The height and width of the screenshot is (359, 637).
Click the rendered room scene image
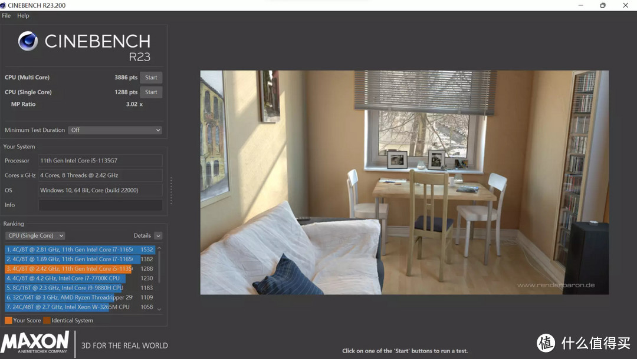(x=404, y=182)
